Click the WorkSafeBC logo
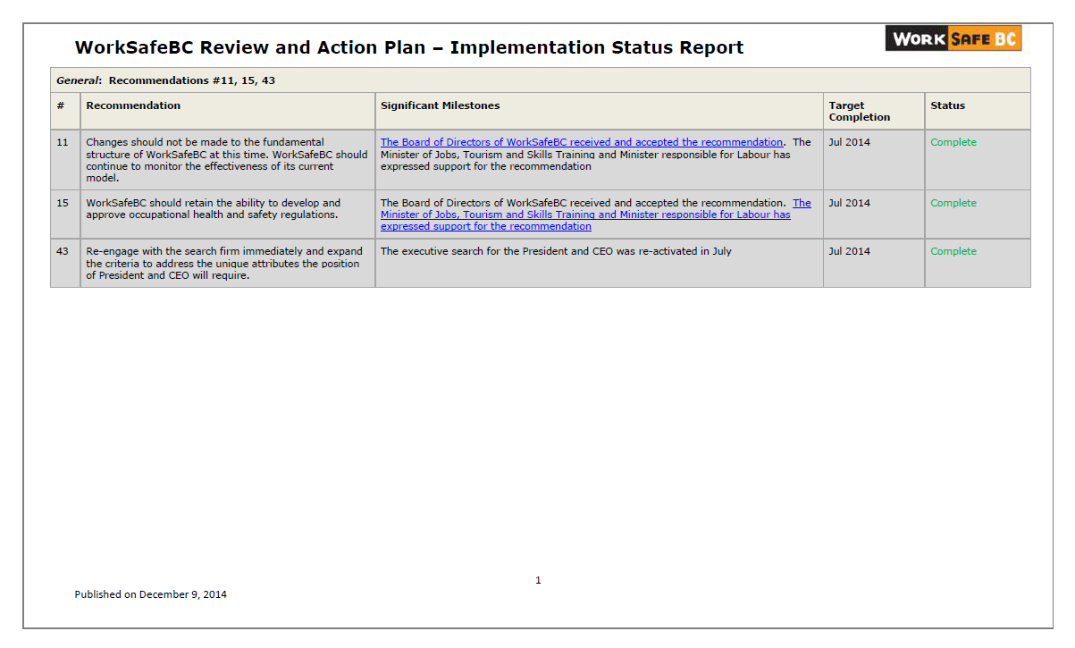1075x648 pixels. pyautogui.click(x=953, y=38)
